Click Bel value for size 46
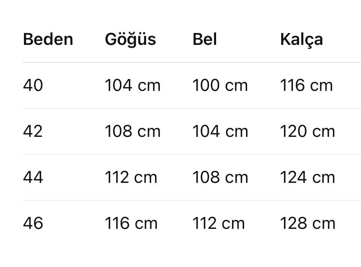The width and height of the screenshot is (361, 267). [x=219, y=223]
